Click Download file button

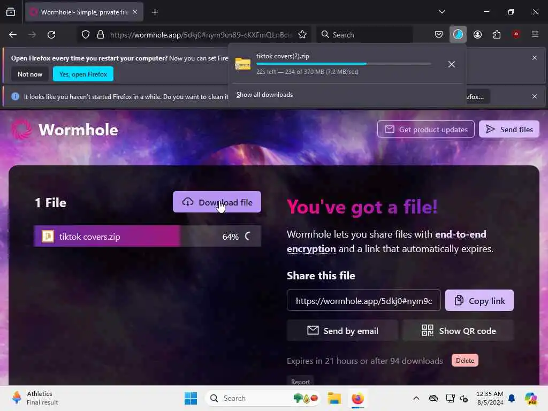tap(217, 202)
